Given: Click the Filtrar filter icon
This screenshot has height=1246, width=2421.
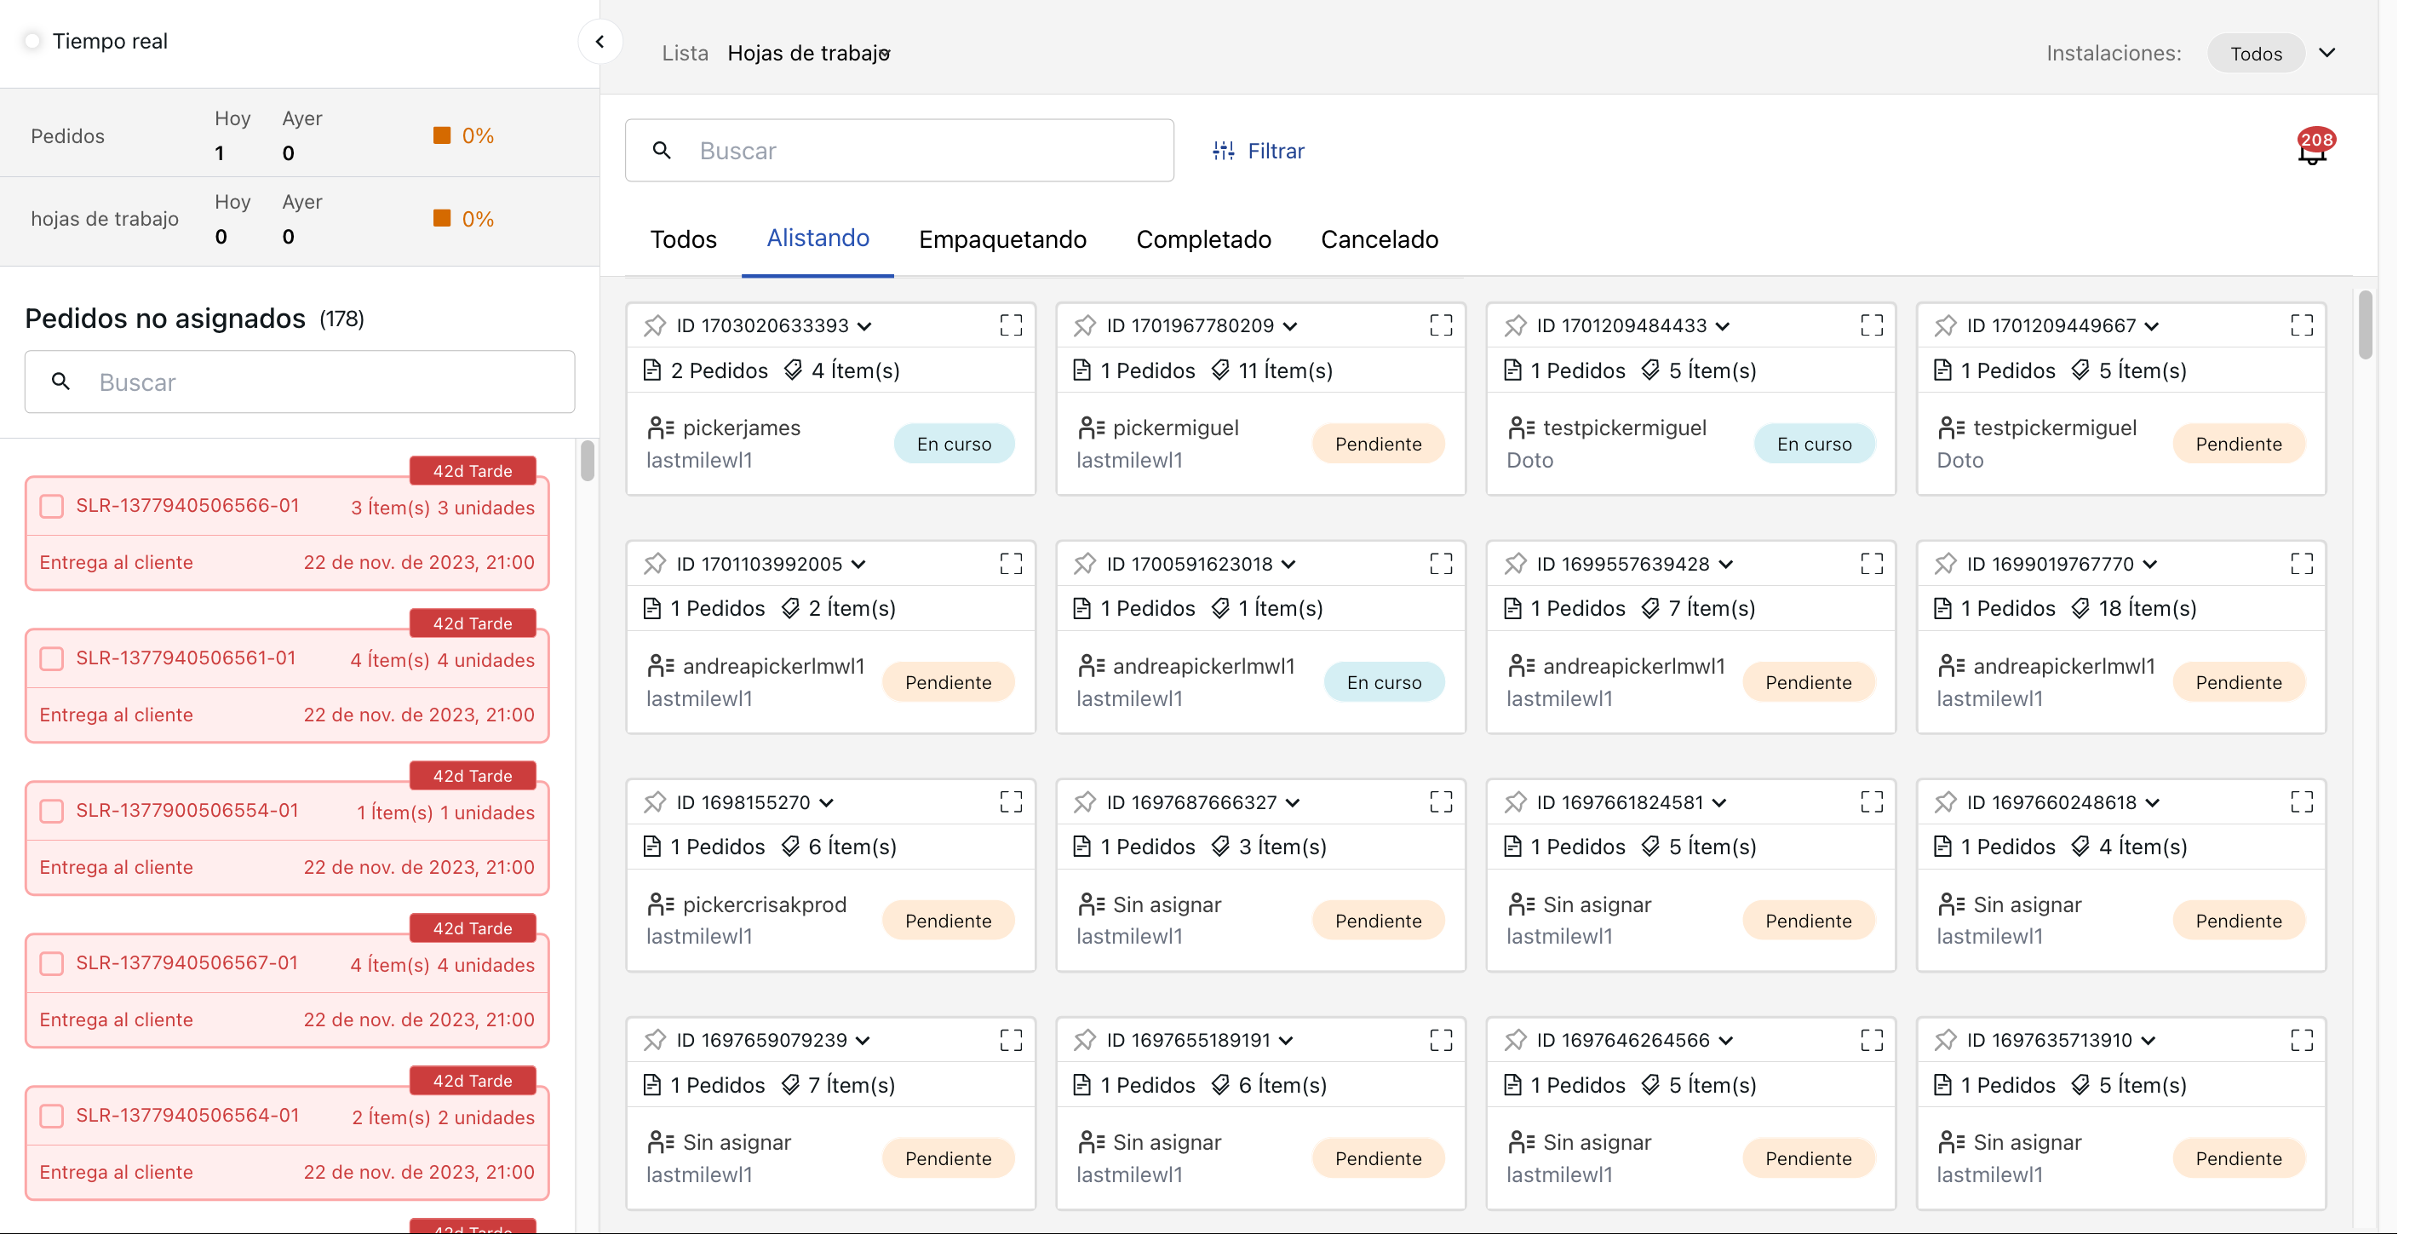Looking at the screenshot, I should (x=1223, y=151).
